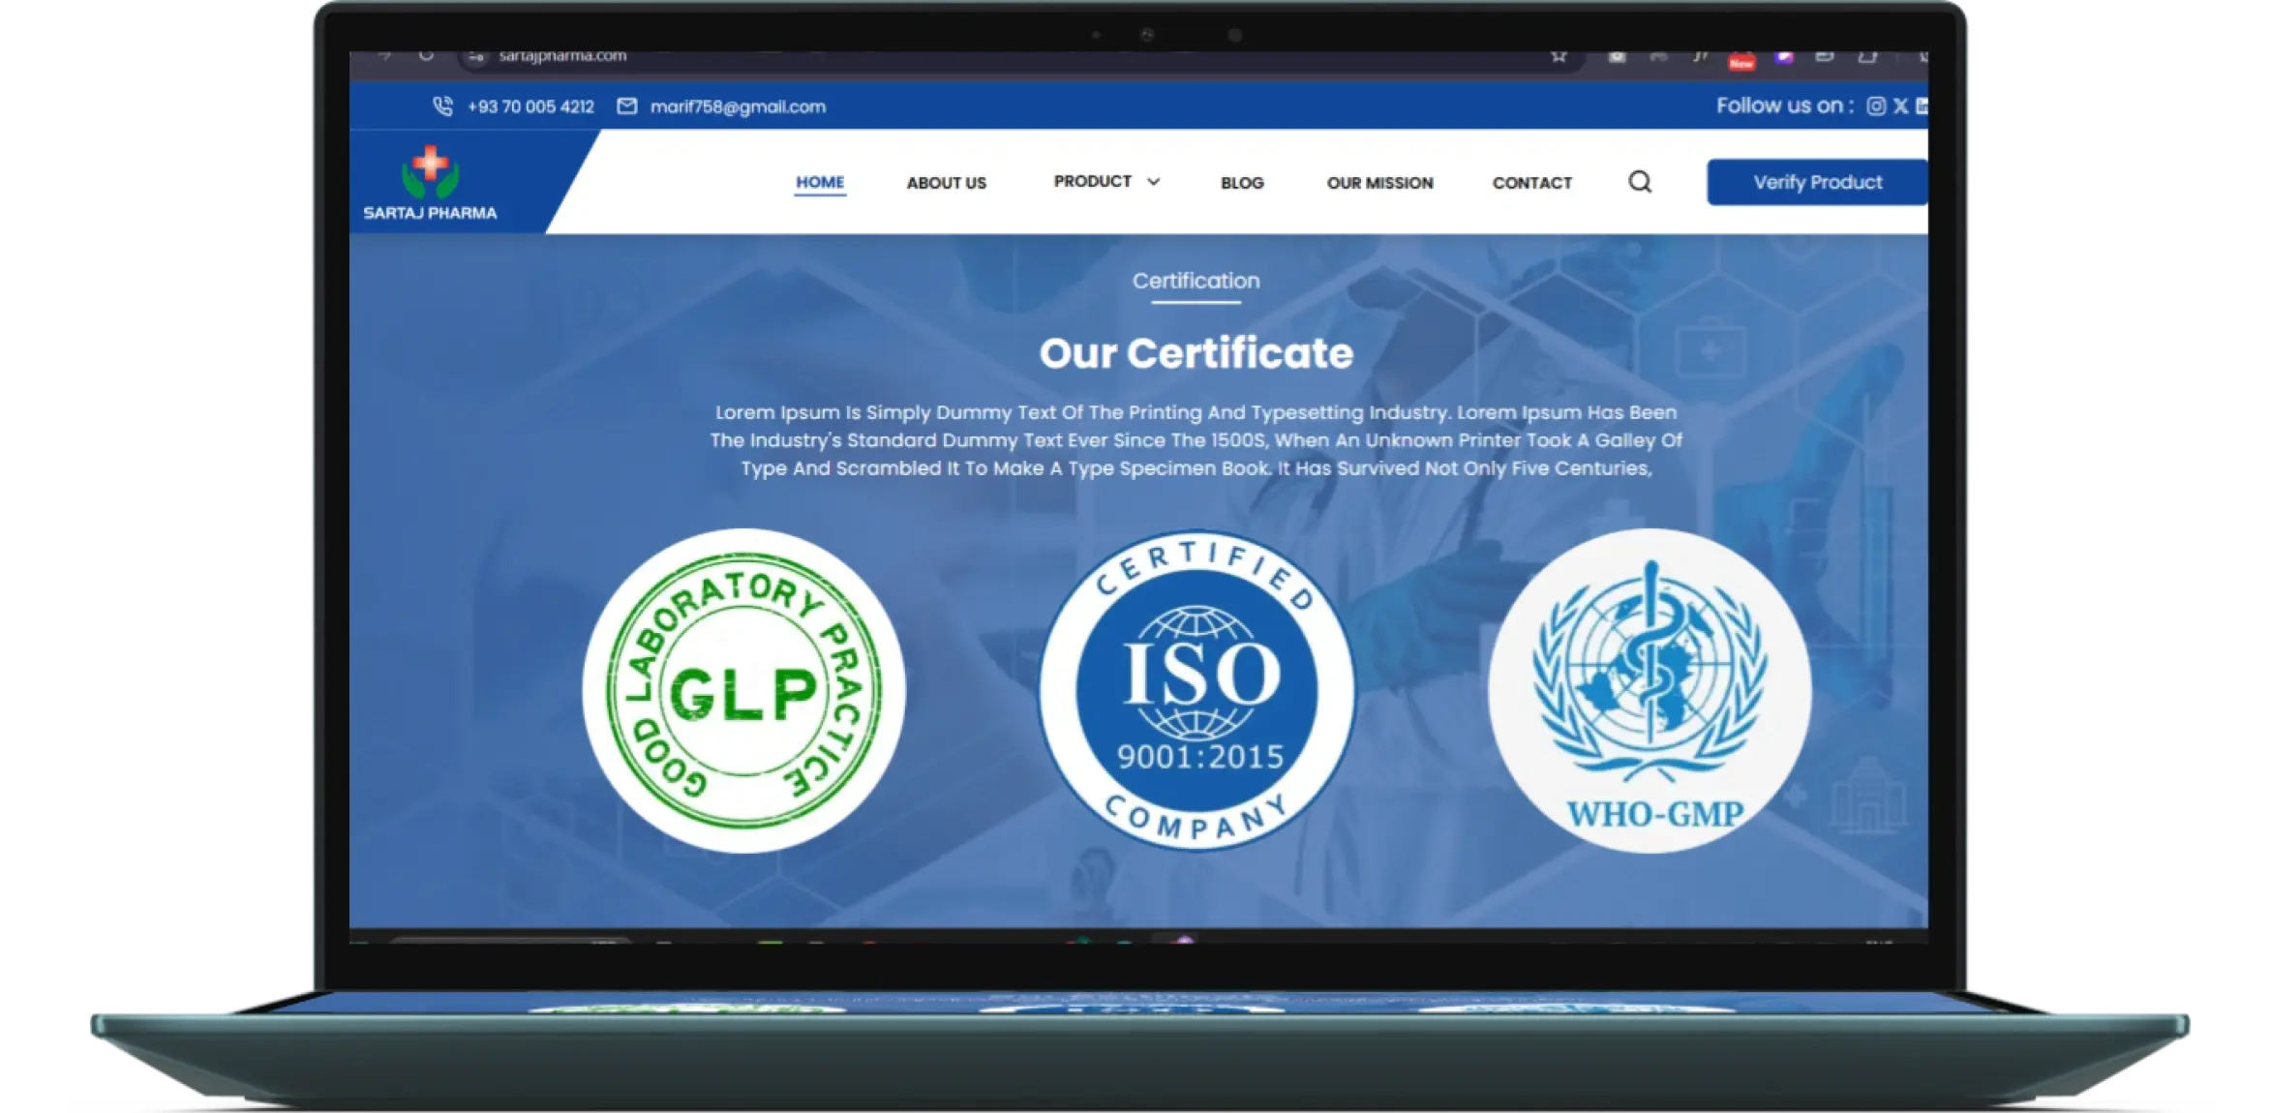Expand the PRODUCT dropdown menu

coord(1105,181)
